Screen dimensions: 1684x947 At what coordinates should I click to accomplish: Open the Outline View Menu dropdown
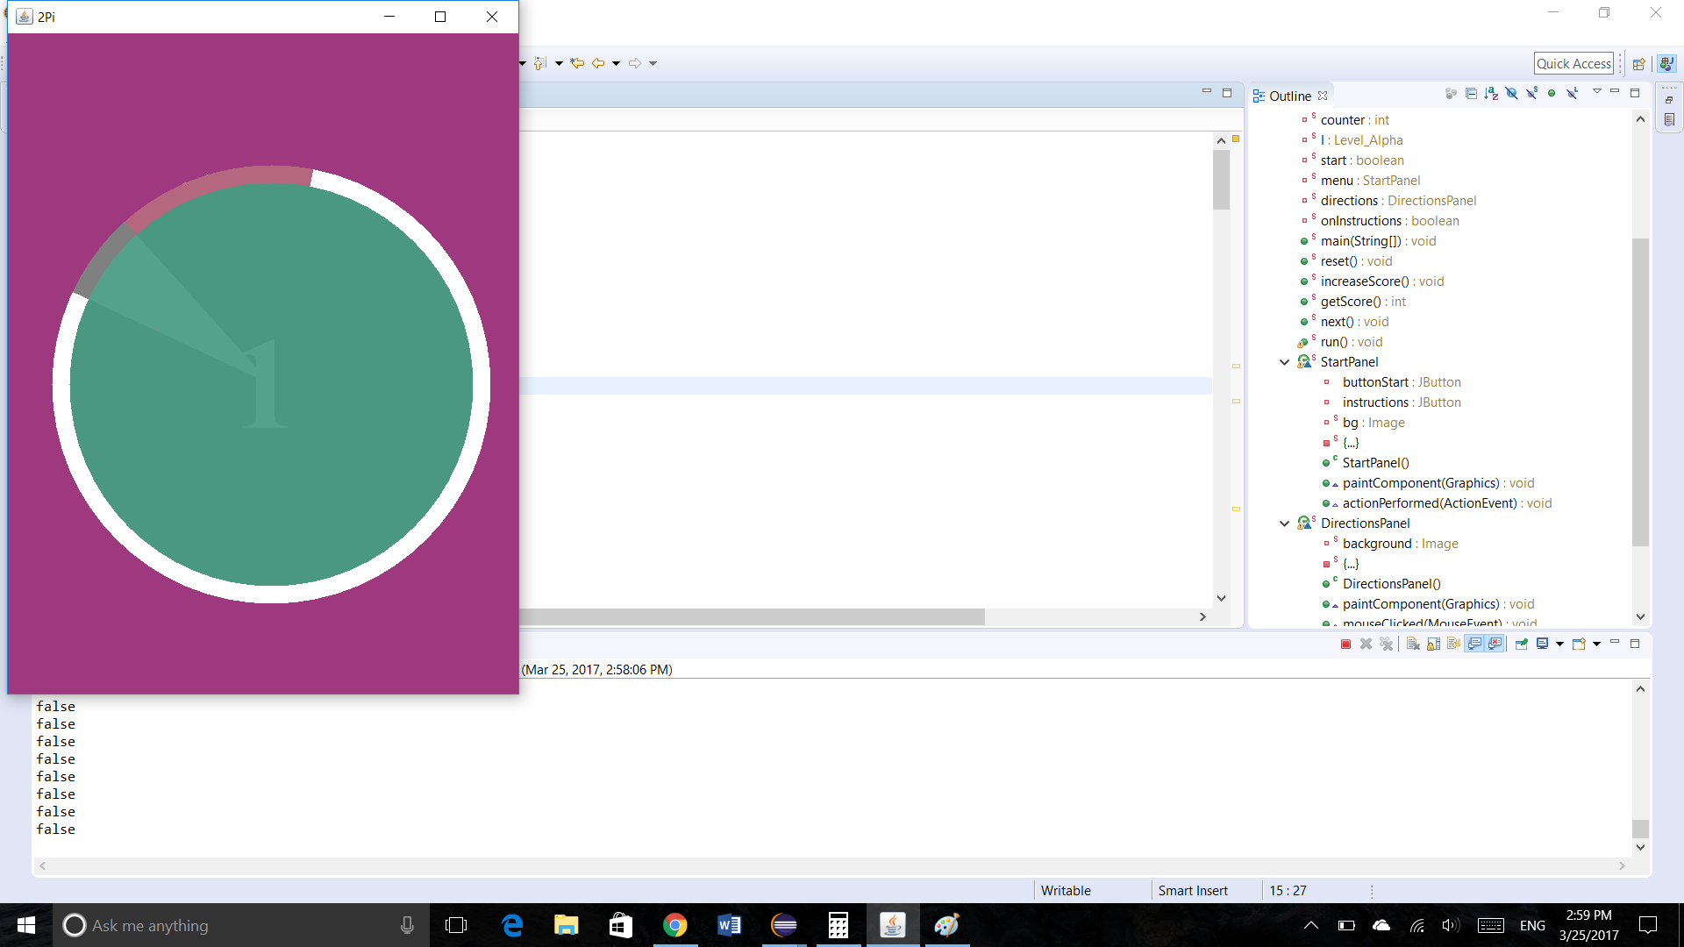(x=1596, y=92)
